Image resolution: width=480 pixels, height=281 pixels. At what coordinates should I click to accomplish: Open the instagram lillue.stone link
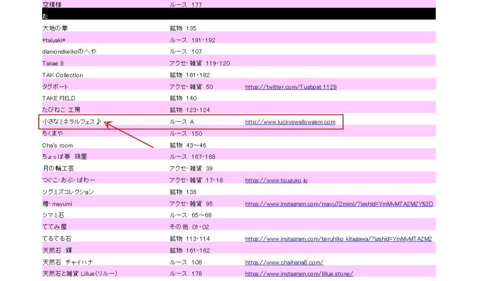(x=299, y=274)
